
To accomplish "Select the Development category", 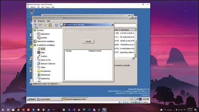I will coord(46,71).
